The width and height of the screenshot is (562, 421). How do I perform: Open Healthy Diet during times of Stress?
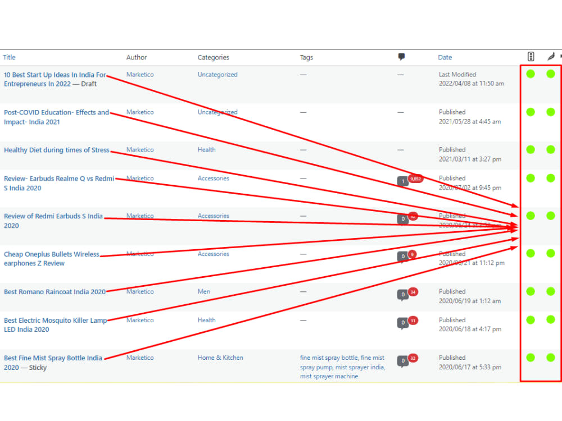point(57,150)
